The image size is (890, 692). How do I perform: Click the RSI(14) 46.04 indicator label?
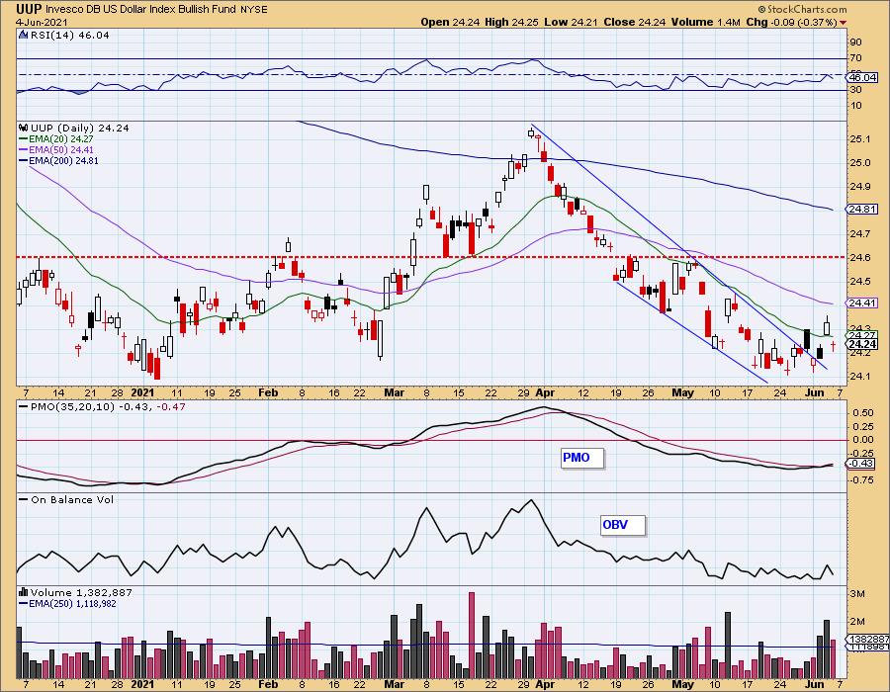69,35
